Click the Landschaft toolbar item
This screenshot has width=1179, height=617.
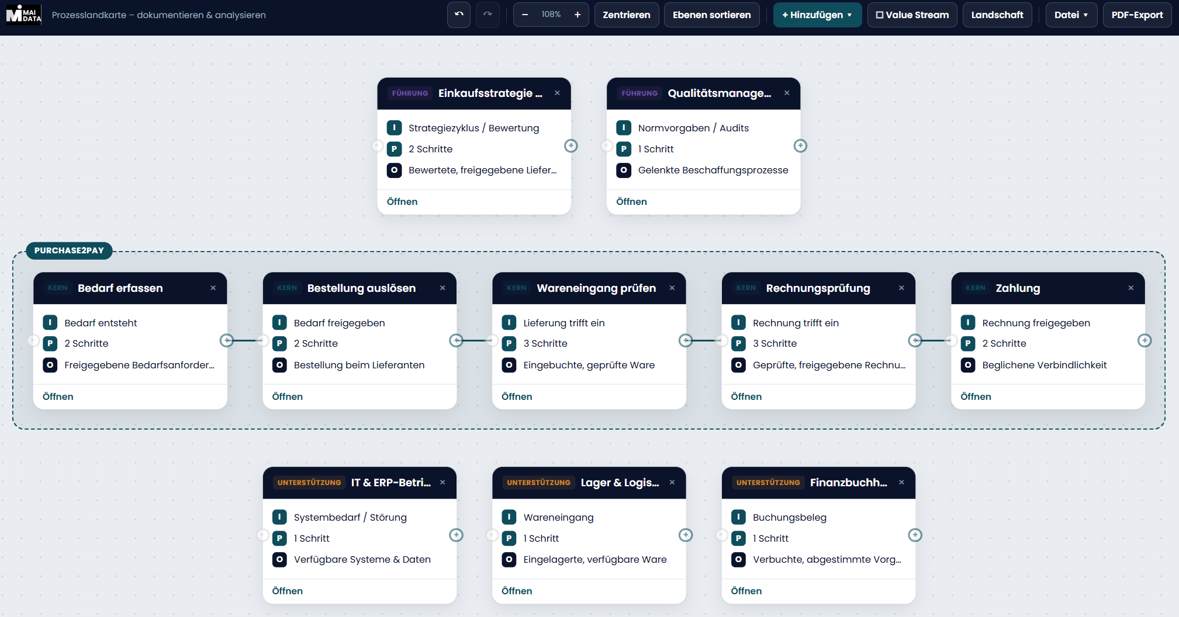[997, 15]
